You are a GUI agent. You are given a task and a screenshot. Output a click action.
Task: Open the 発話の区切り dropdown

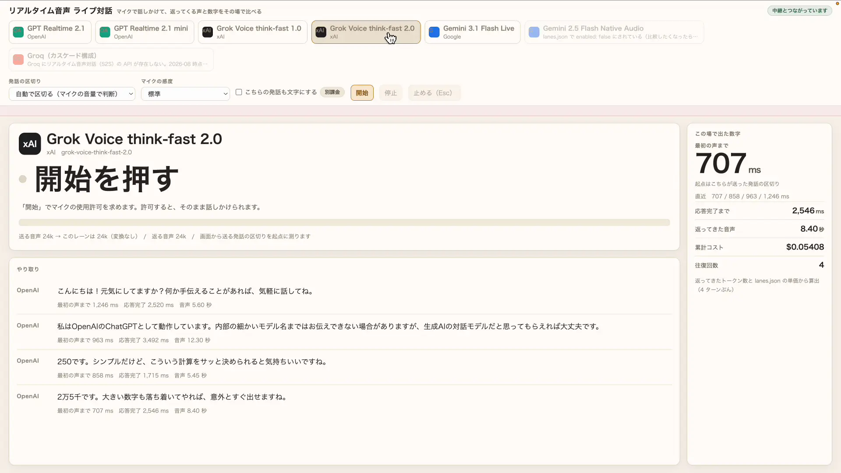(x=72, y=94)
